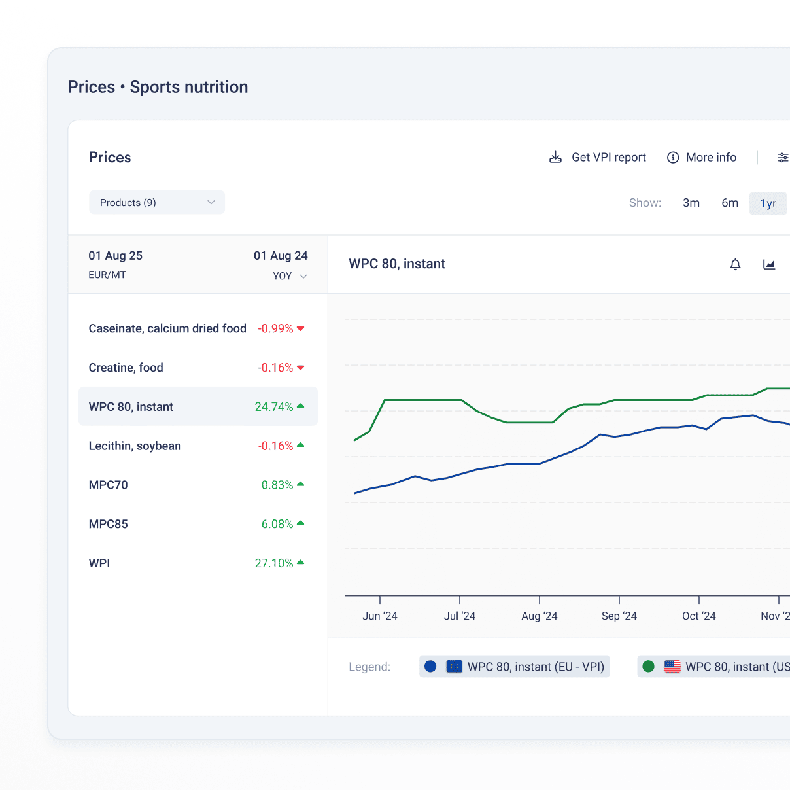This screenshot has height=791, width=790.
Task: Click the download icon for VPI report
Action: coord(555,158)
